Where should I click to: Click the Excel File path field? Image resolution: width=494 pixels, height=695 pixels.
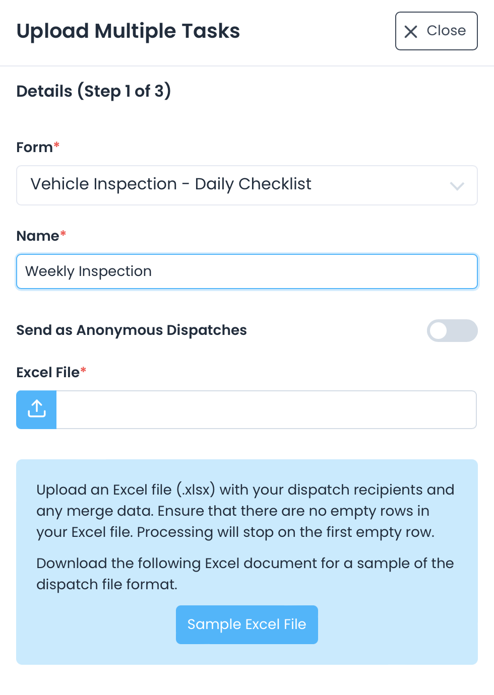(267, 409)
